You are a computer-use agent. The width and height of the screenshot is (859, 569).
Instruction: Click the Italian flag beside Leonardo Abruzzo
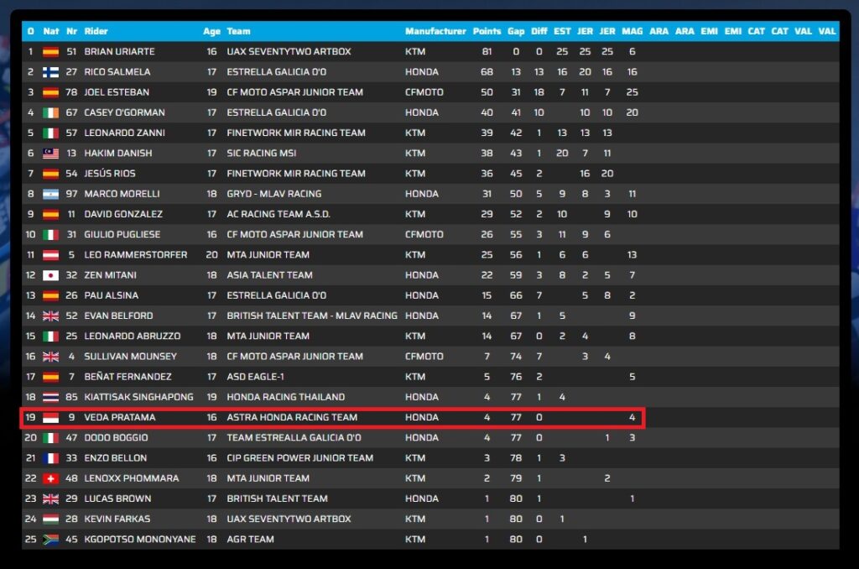click(50, 336)
